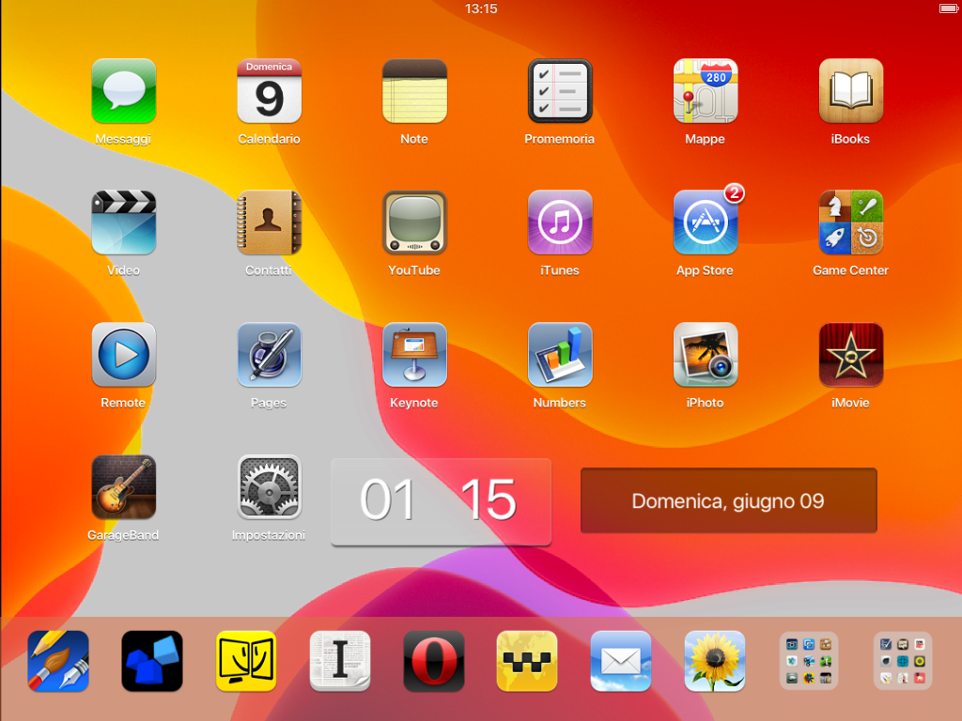
Task: Launch the Pages app
Action: click(x=269, y=355)
